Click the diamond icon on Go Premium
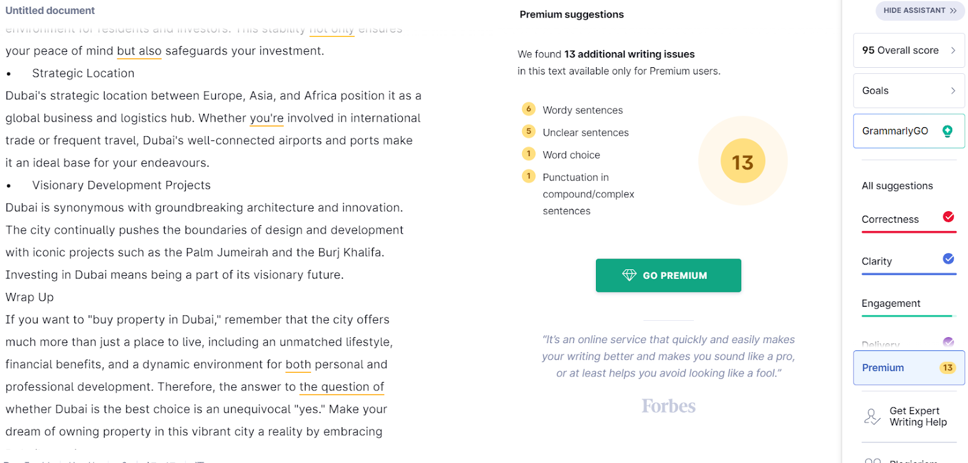The height and width of the screenshot is (463, 968). [x=629, y=275]
